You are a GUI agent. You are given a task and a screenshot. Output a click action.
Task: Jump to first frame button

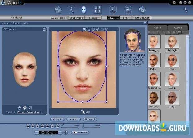[38, 126]
